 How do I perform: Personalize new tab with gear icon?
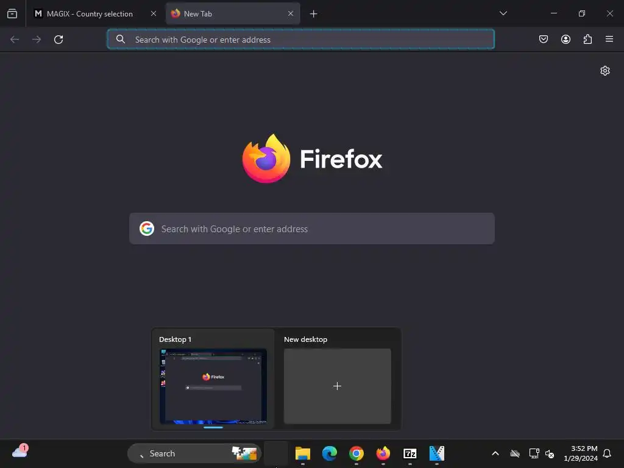point(605,71)
